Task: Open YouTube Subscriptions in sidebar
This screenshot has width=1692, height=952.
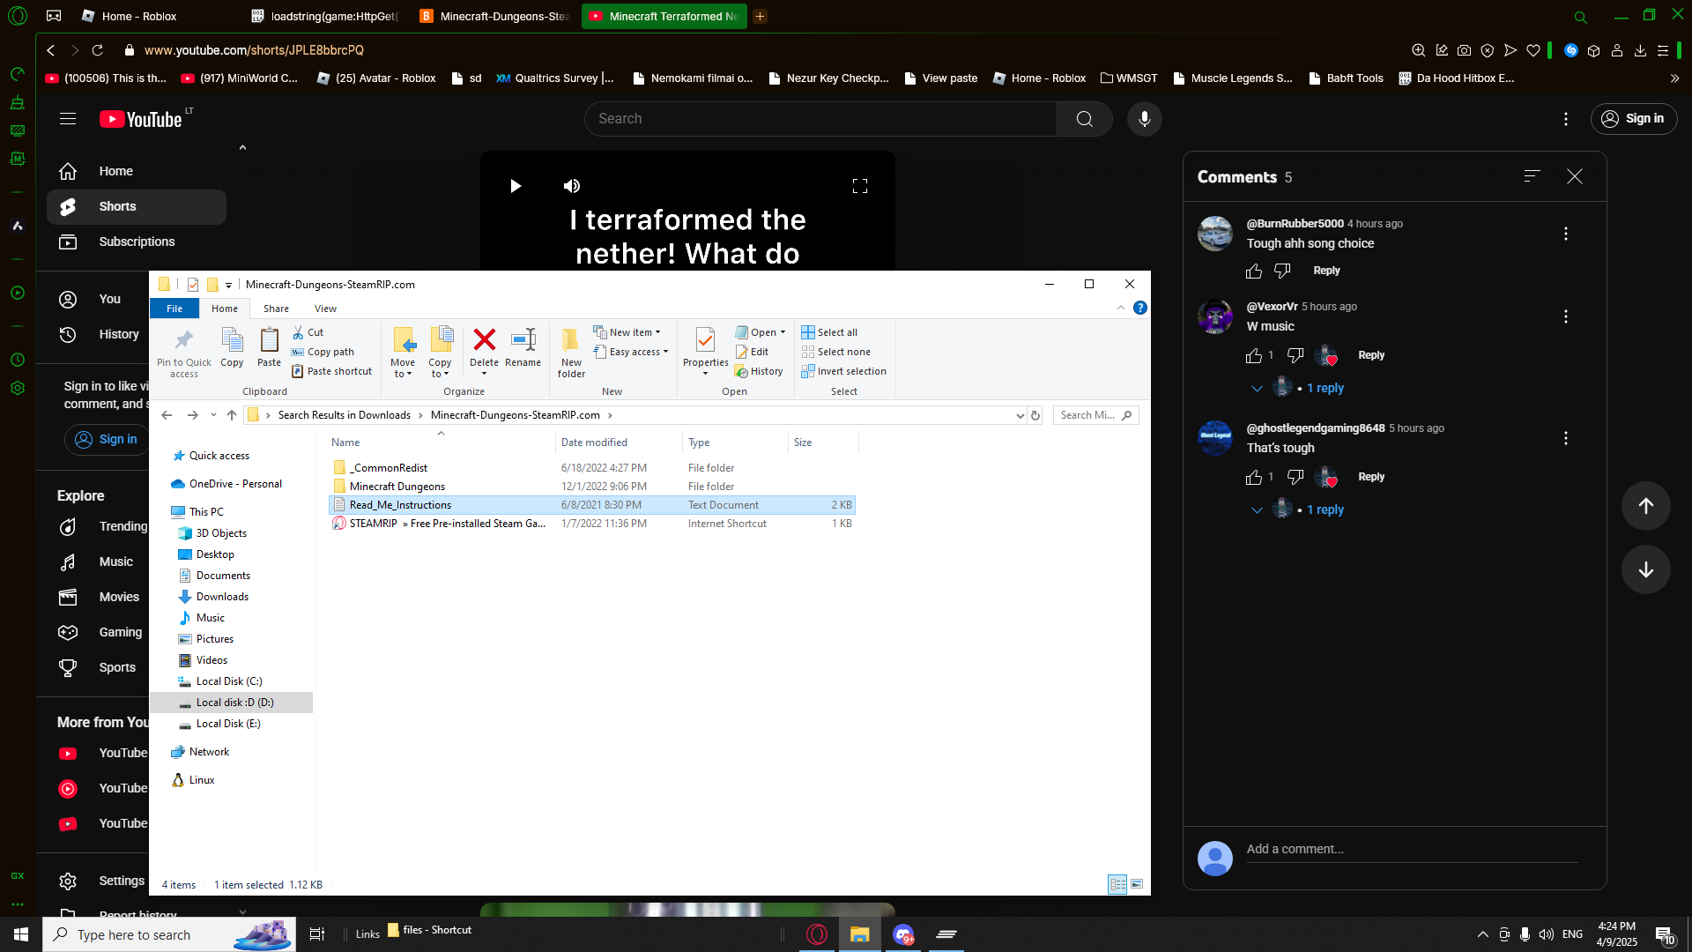Action: click(x=137, y=242)
